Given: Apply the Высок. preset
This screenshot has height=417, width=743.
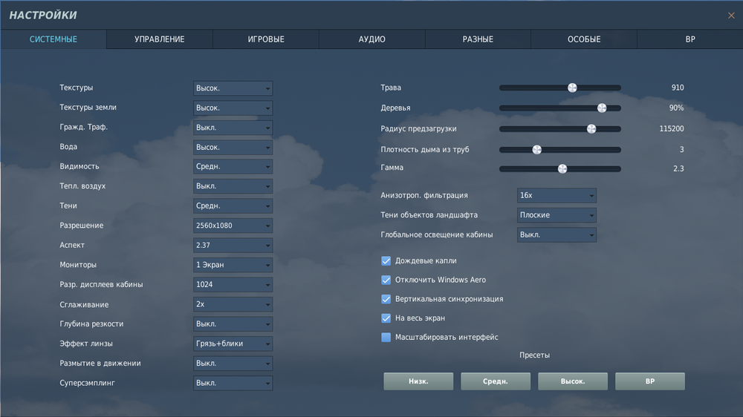Looking at the screenshot, I should (x=573, y=381).
